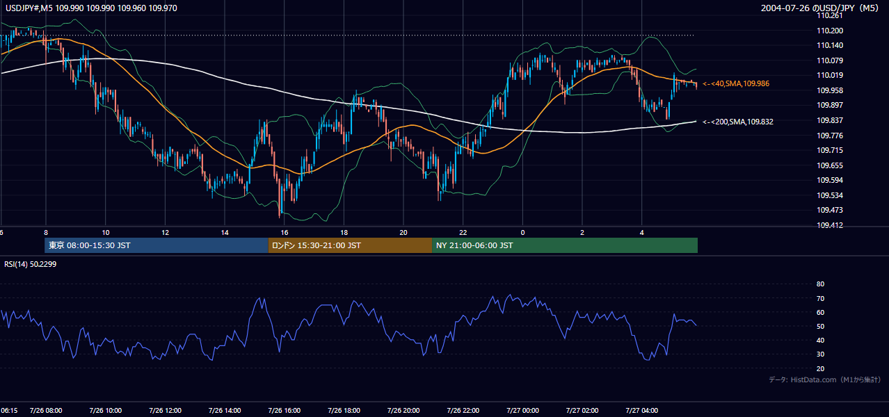
Task: Click the RSI axis level 30
Action: [x=821, y=354]
